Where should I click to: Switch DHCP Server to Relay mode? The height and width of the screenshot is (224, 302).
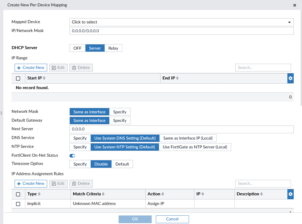pyautogui.click(x=113, y=48)
